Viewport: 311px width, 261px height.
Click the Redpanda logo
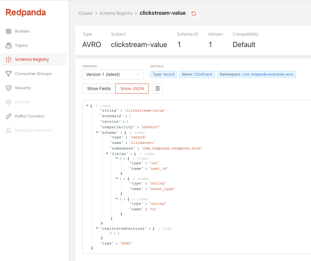[x=26, y=13]
